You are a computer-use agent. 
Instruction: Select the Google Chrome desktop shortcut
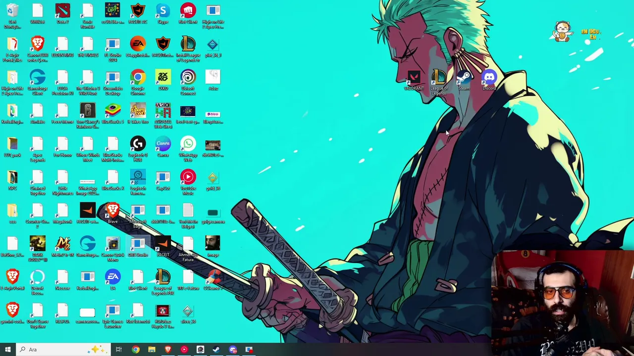pos(138,82)
